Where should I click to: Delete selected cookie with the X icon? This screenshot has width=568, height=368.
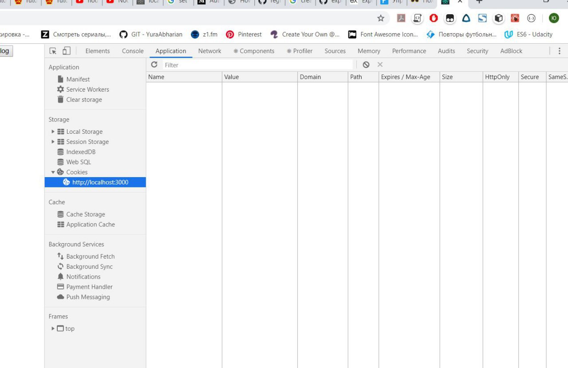380,65
